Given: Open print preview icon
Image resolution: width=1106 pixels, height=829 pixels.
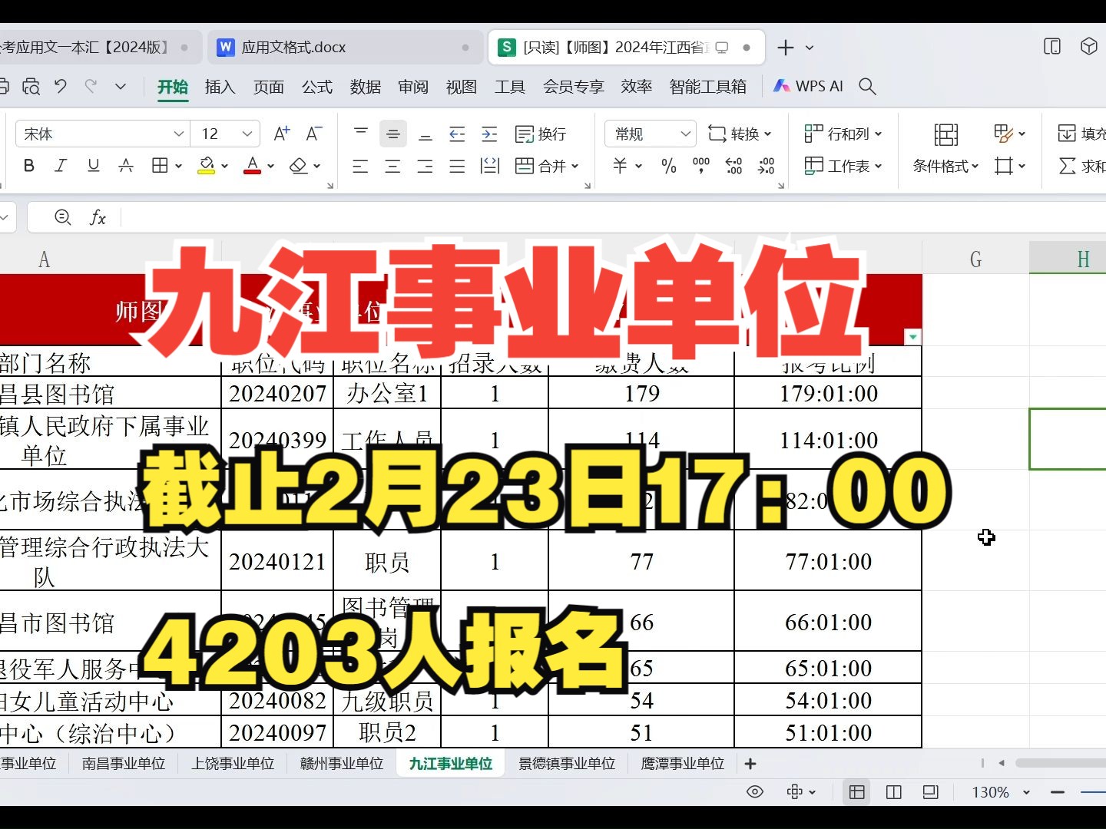Looking at the screenshot, I should tap(31, 86).
